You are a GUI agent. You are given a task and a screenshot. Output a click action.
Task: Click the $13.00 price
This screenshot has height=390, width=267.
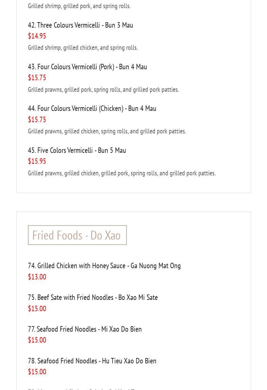(37, 277)
